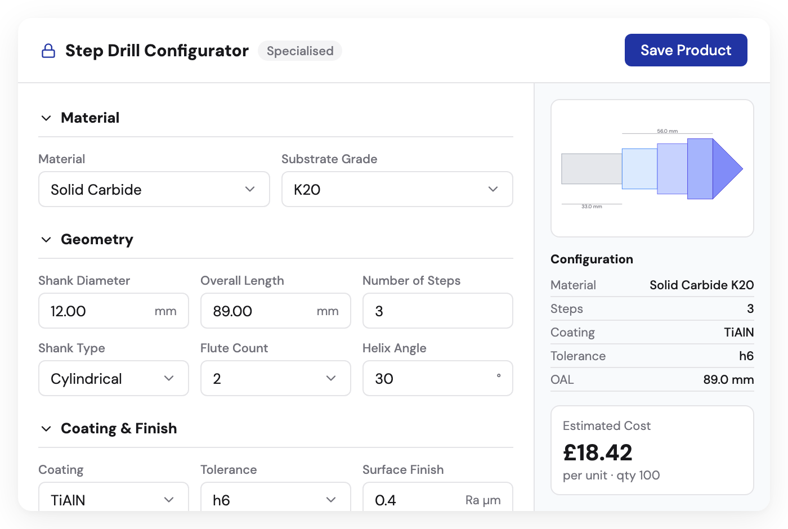Click the OAL row in the Configuration summary
Screen dimensions: 788x529
pyautogui.click(x=652, y=379)
